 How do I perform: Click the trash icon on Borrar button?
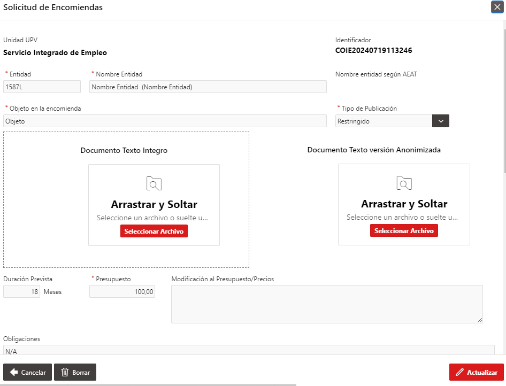coord(65,372)
